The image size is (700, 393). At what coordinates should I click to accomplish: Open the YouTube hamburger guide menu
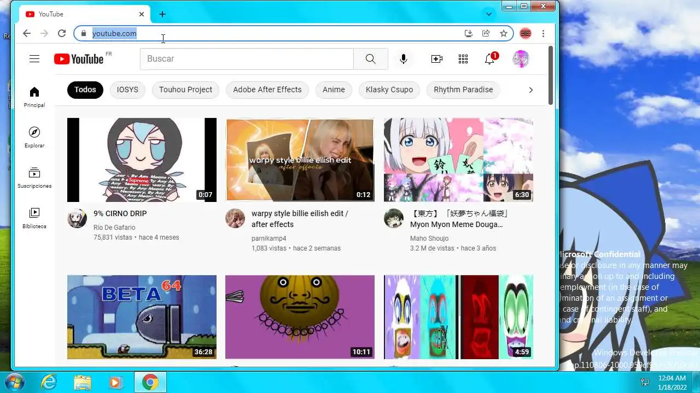[x=34, y=59]
